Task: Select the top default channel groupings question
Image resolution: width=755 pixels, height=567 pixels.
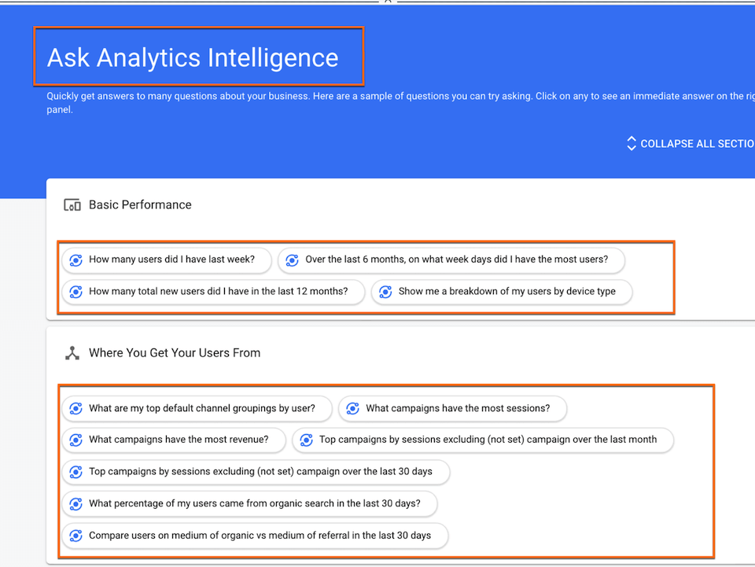Action: (x=197, y=409)
